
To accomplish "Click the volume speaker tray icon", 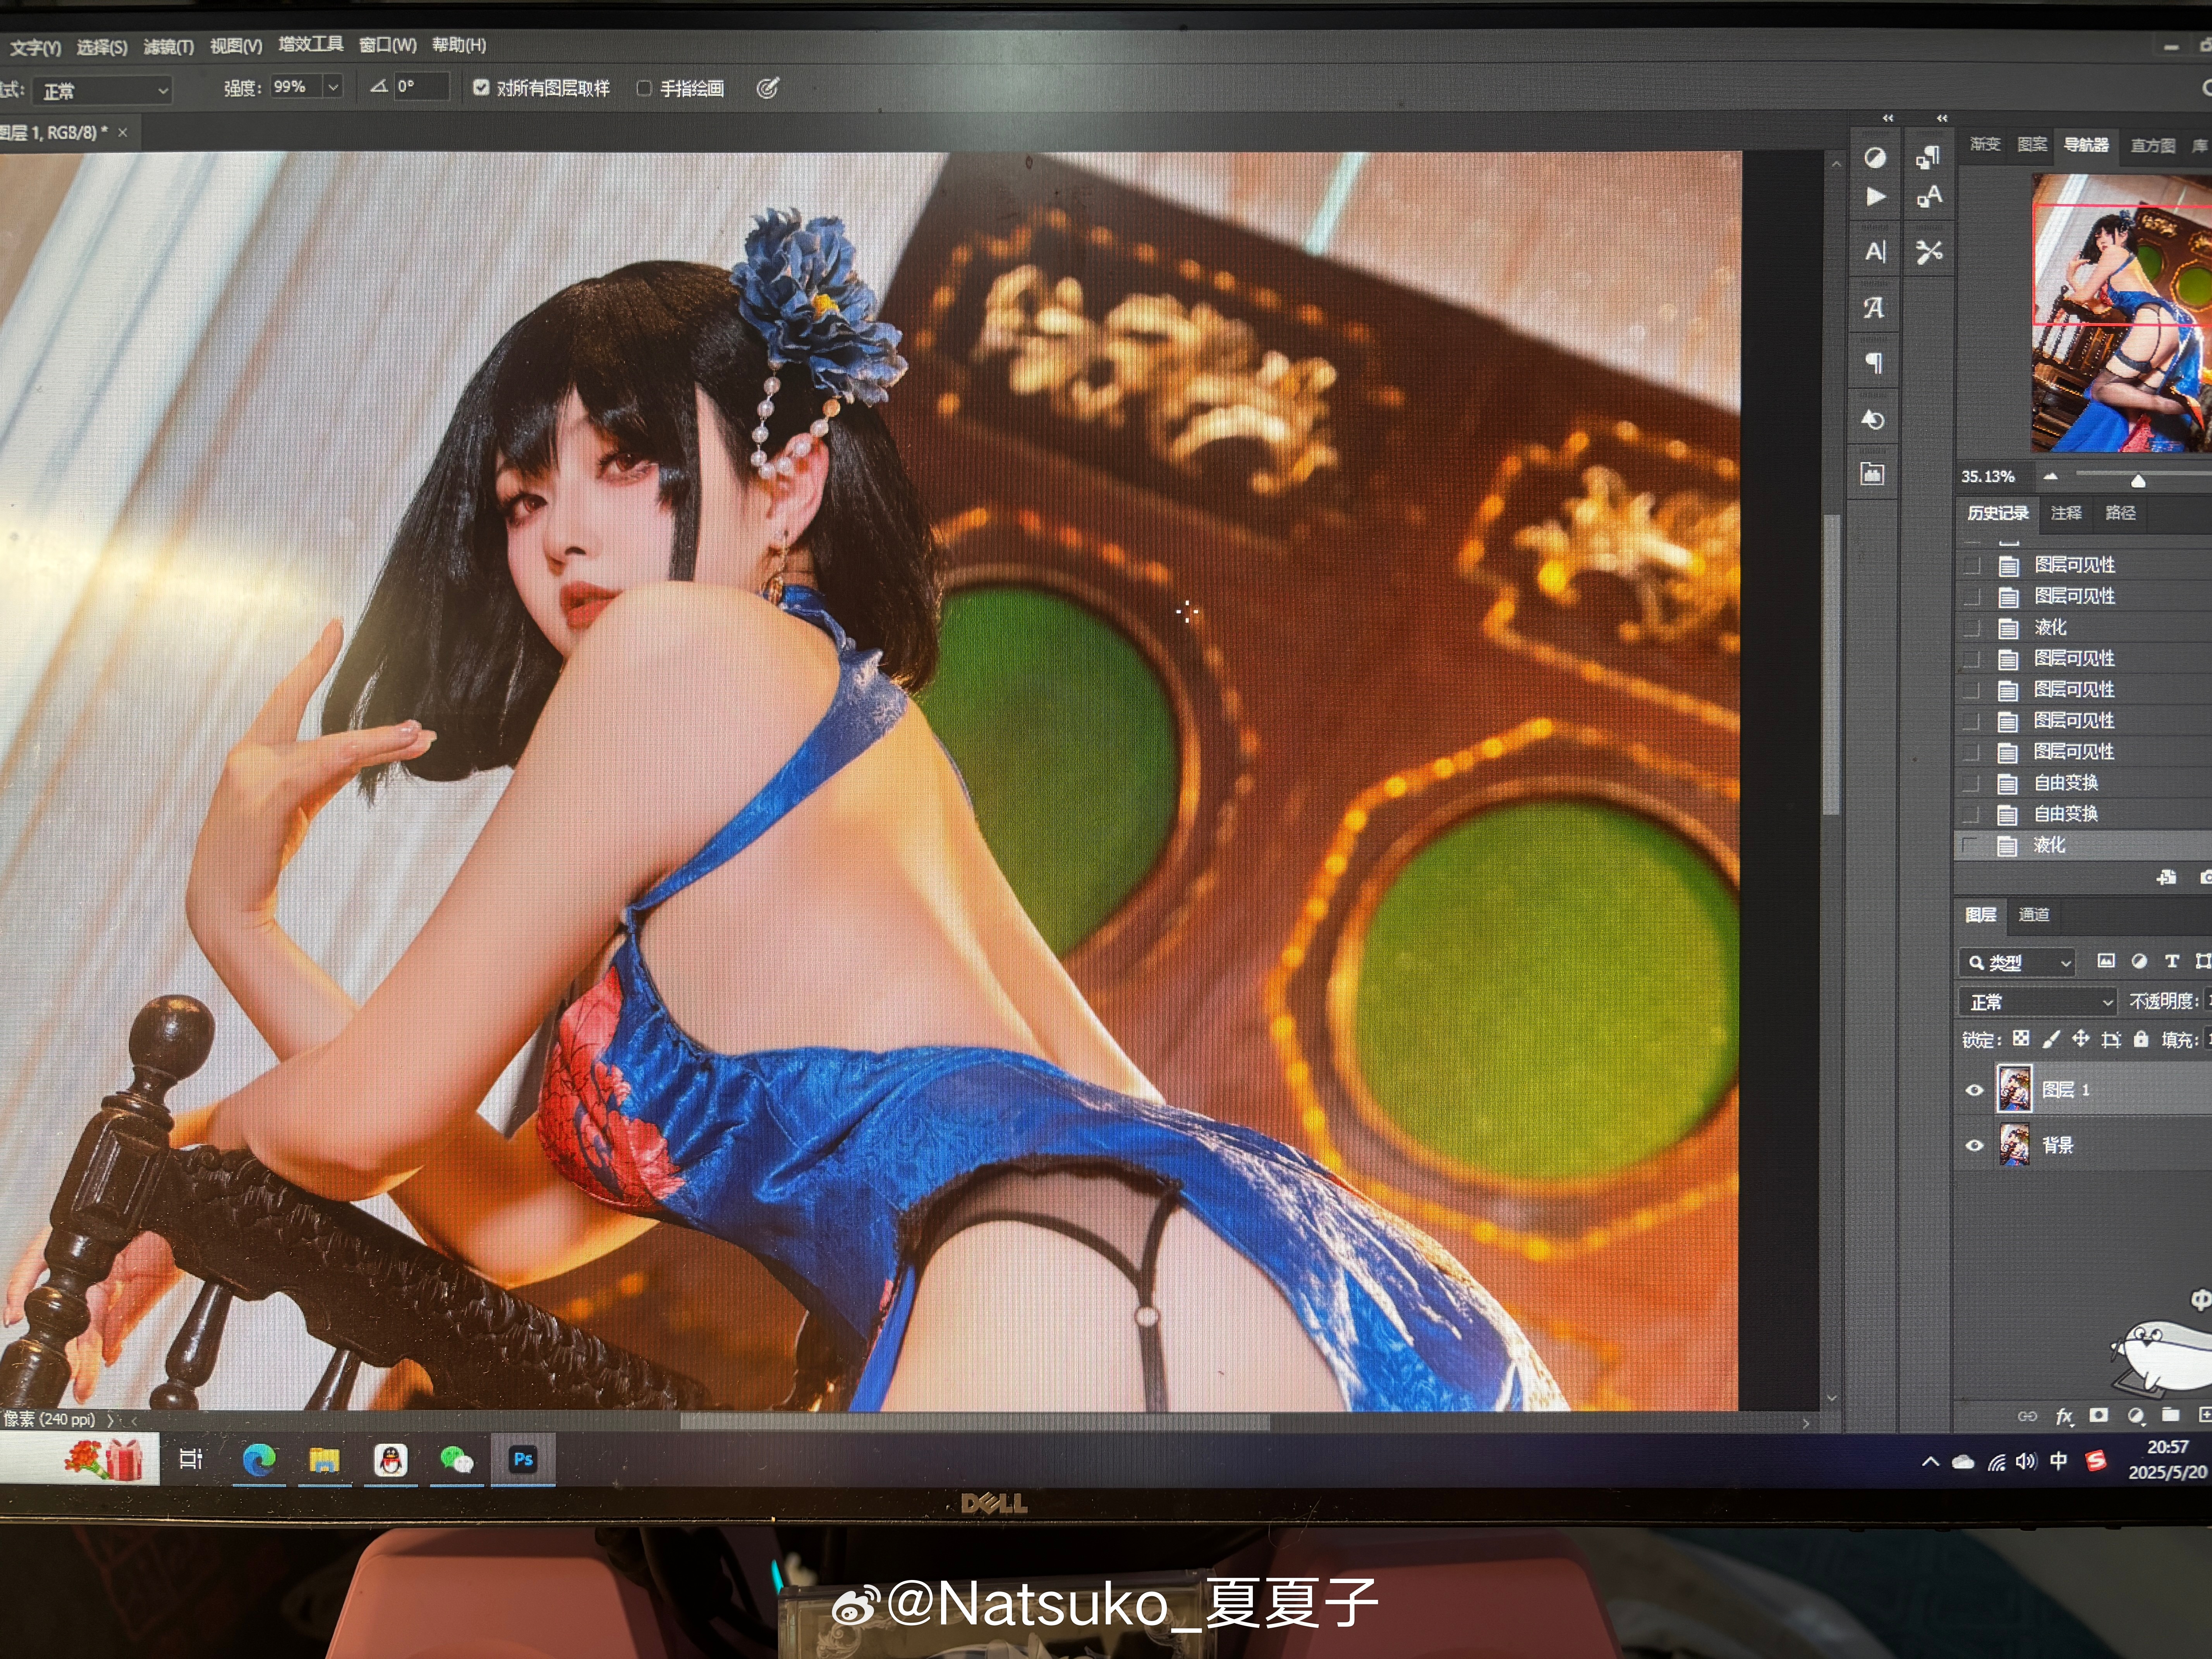I will pos(2026,1461).
